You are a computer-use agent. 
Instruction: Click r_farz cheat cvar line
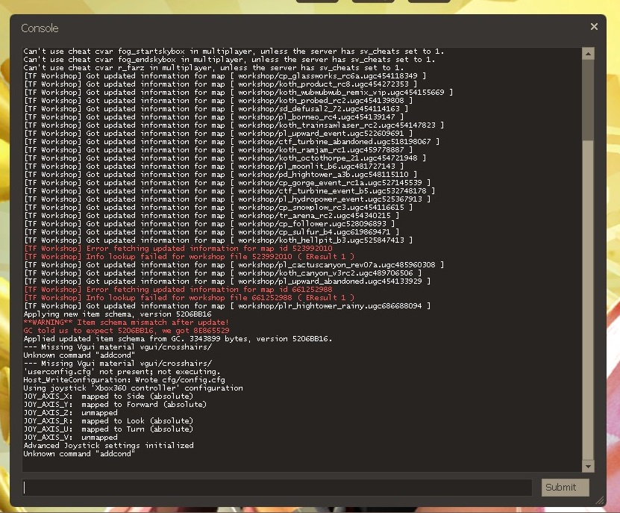[x=213, y=68]
